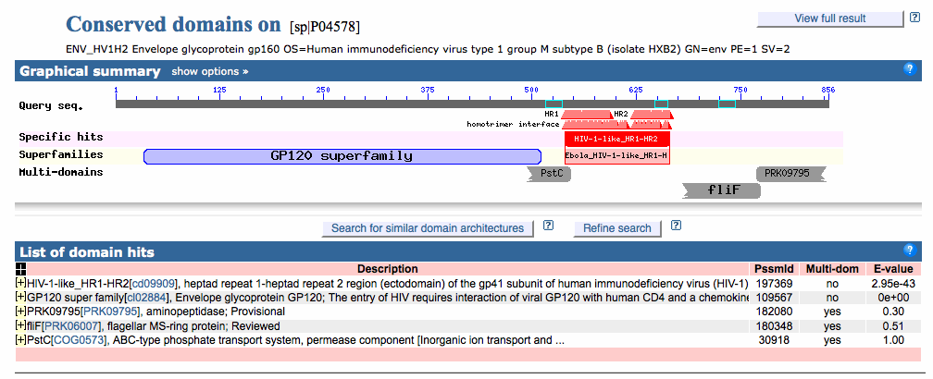This screenshot has height=379, width=933.
Task: Click the gray fliF multi-domain block
Action: (722, 190)
